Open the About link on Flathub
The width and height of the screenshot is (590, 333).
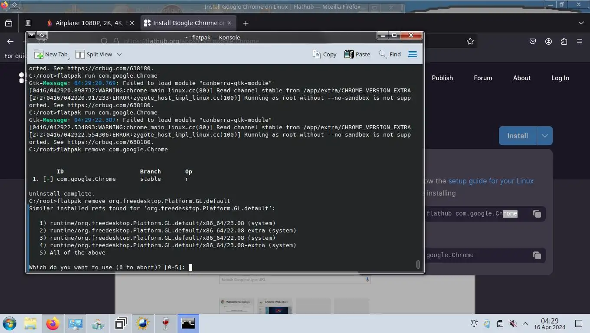(521, 78)
